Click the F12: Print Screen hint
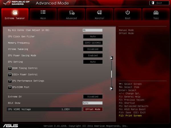Viewport: 171px width, 128px height. [x=130, y=115]
